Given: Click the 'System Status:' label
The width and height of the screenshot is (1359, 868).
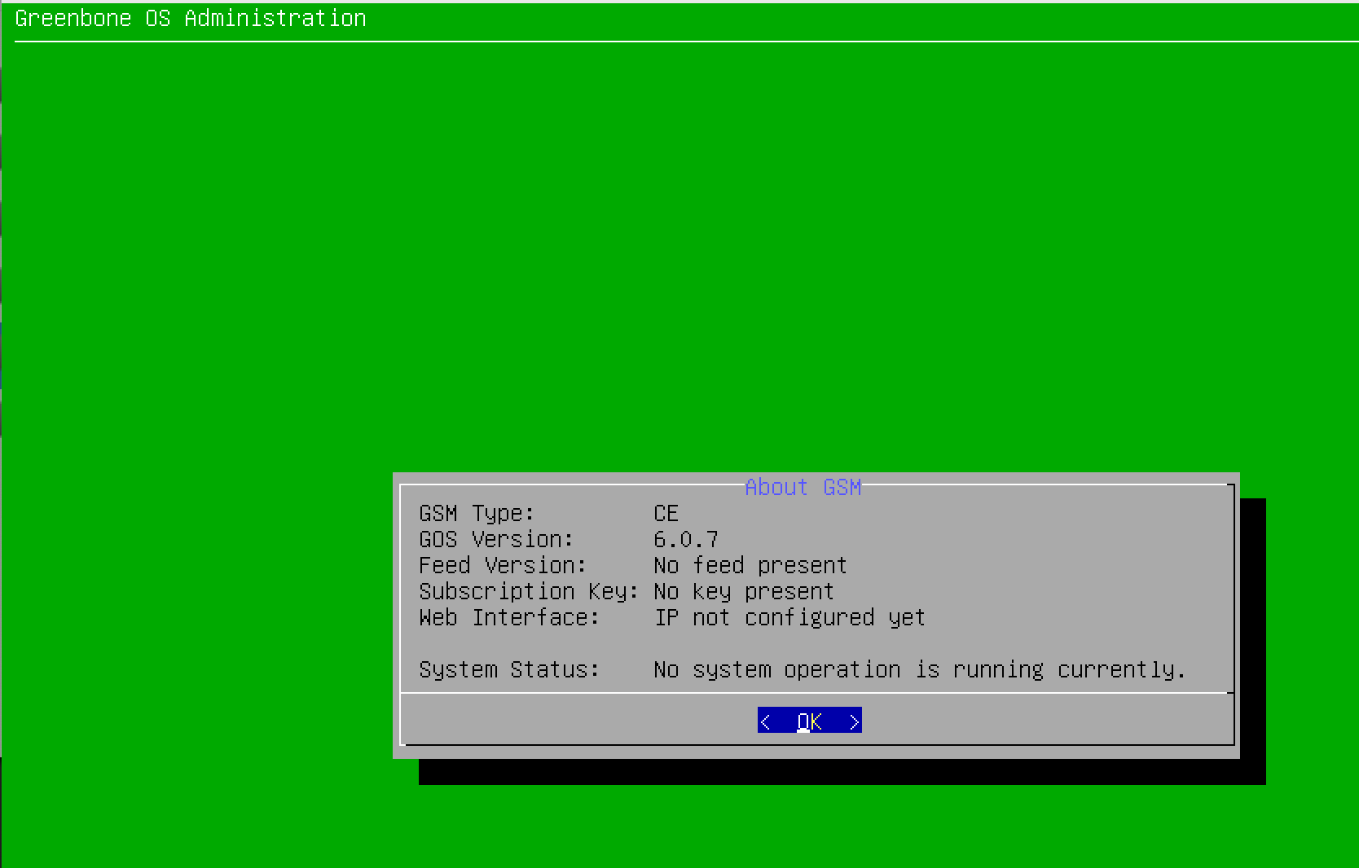Looking at the screenshot, I should coord(509,670).
